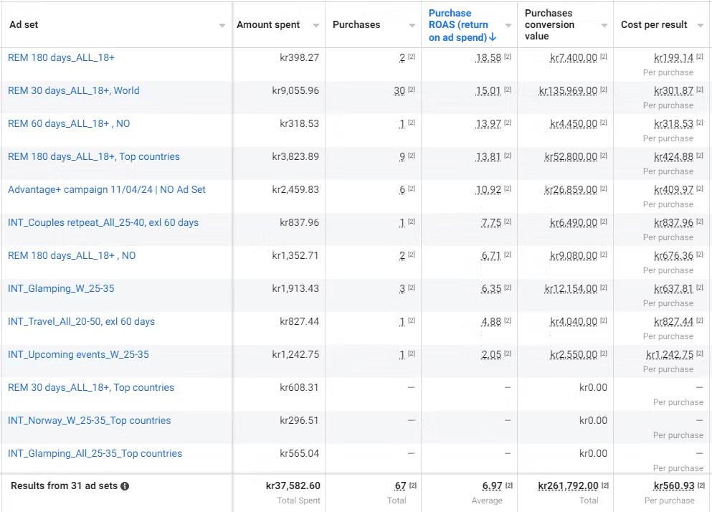Open the Amount spent column dropdown
Viewport: 712px width, 512px height.
click(x=315, y=26)
